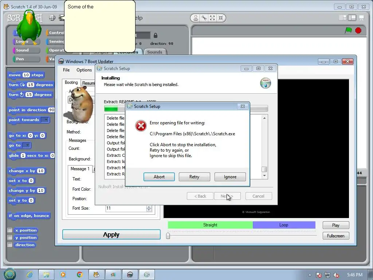Click Retry in the error dialog
This screenshot has width=373, height=280.
195,177
